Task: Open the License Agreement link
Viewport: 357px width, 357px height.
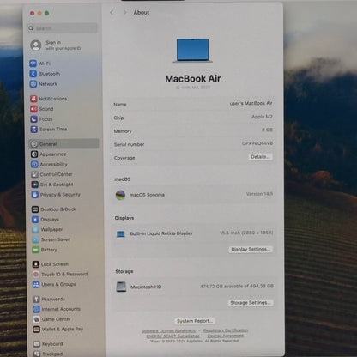Action: click(226, 336)
